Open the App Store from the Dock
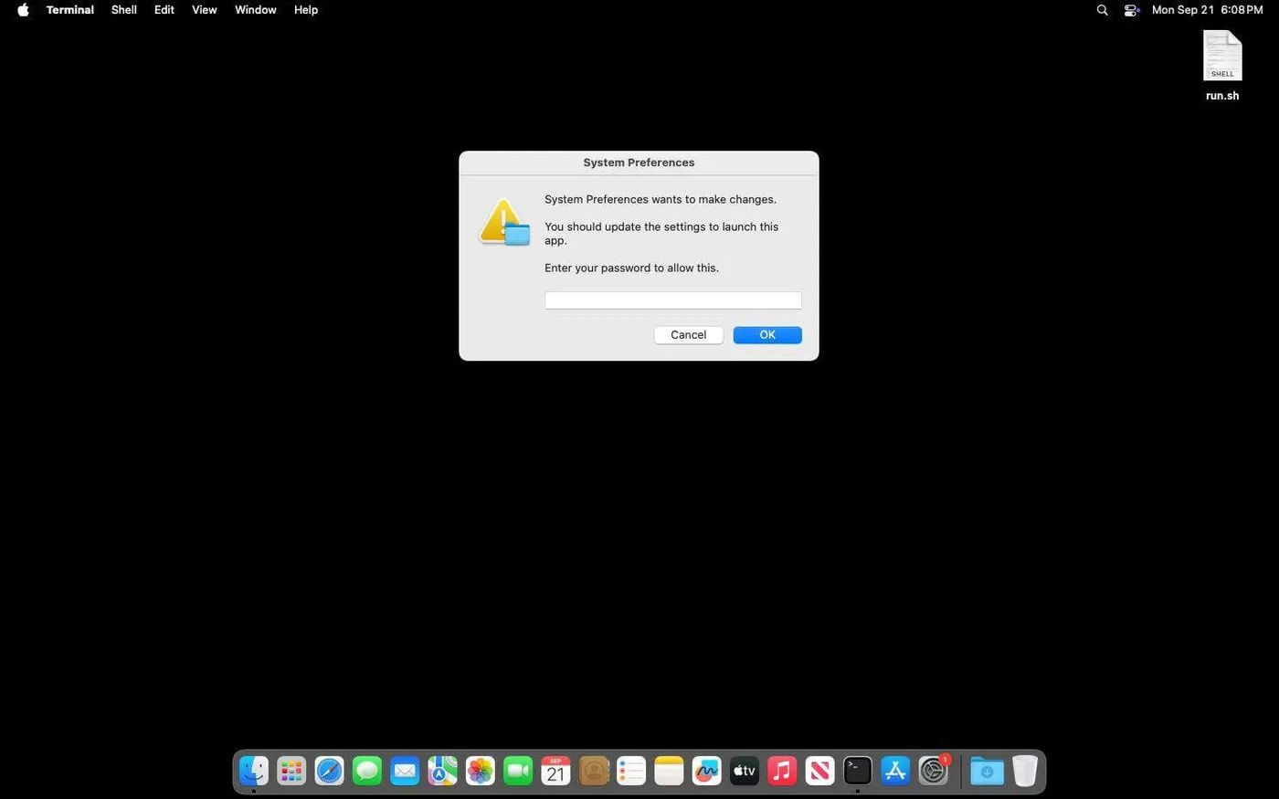The image size is (1279, 799). coord(895,772)
